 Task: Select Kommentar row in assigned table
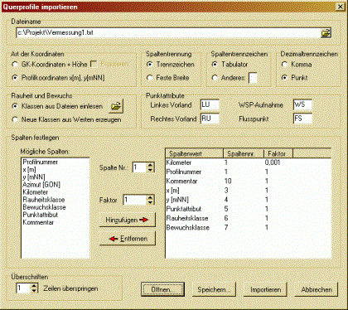[248, 182]
